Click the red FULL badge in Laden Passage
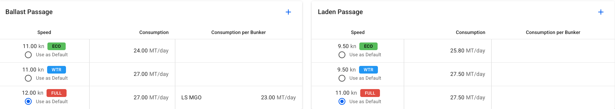615x109 pixels. (370, 93)
